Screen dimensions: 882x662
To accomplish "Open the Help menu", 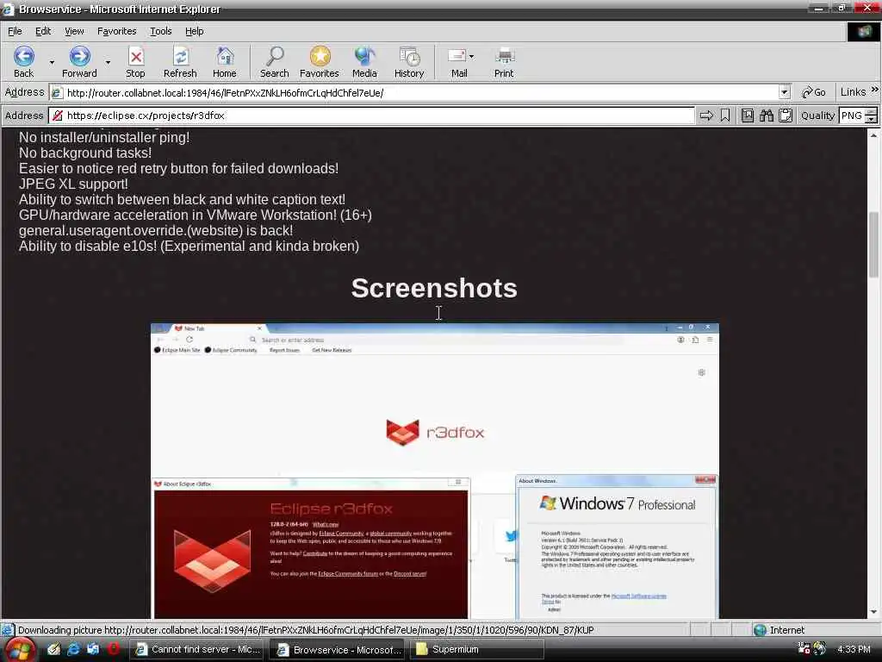I will coord(194,31).
